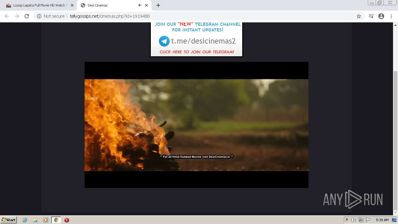The height and width of the screenshot is (224, 398).
Task: Click the scrollbar up arrow
Action: click(396, 25)
